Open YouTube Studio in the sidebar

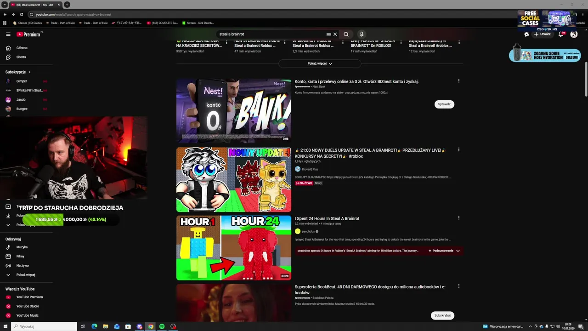click(x=28, y=306)
